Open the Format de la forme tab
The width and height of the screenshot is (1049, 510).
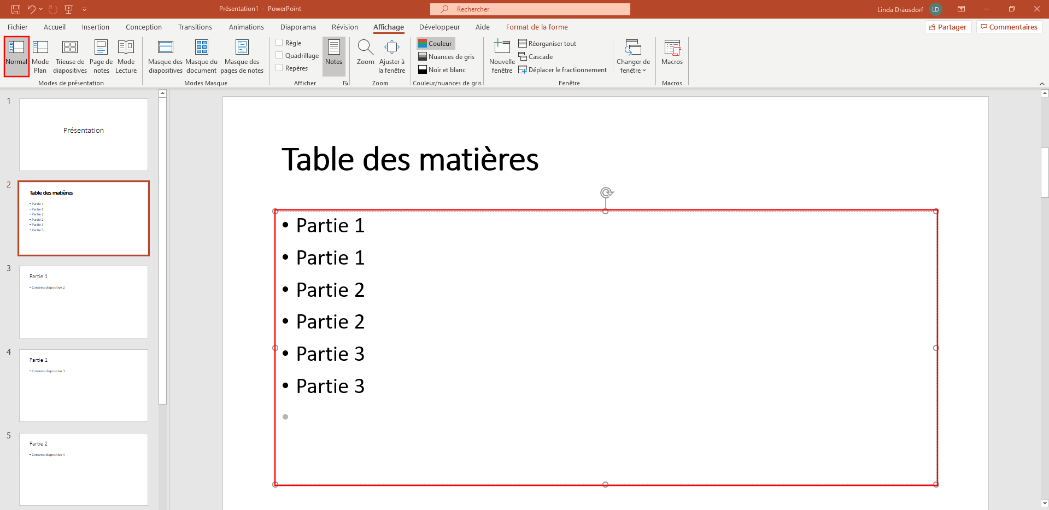coord(537,27)
